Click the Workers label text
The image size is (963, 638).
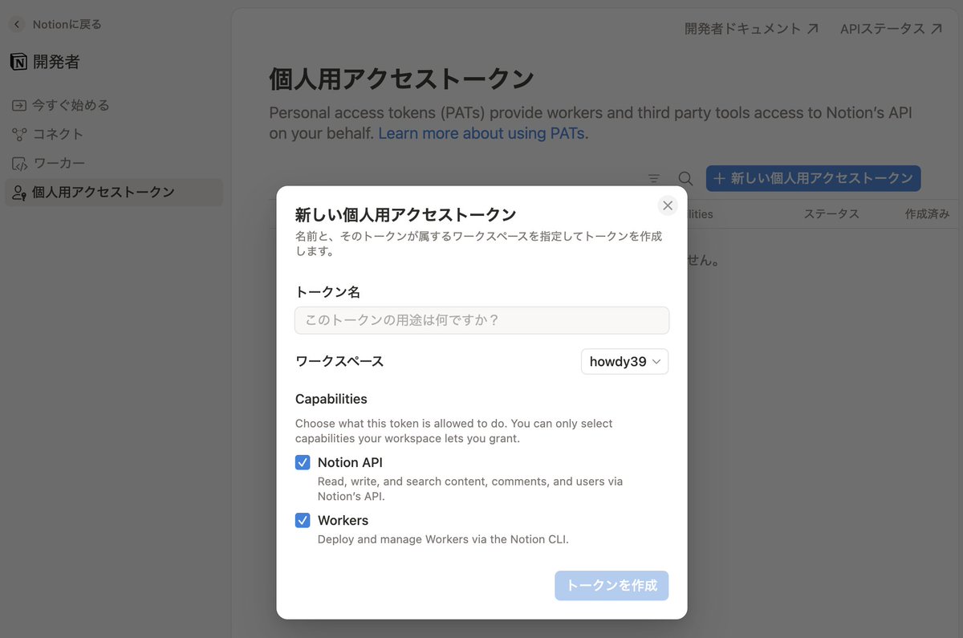[343, 520]
